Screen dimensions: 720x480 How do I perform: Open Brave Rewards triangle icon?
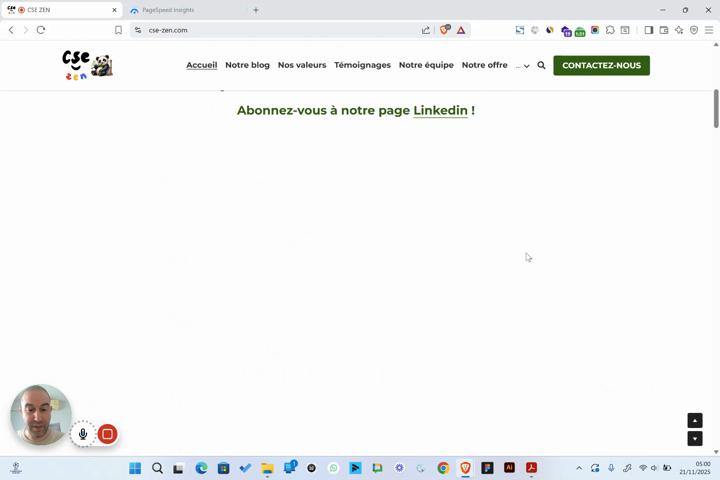461,30
